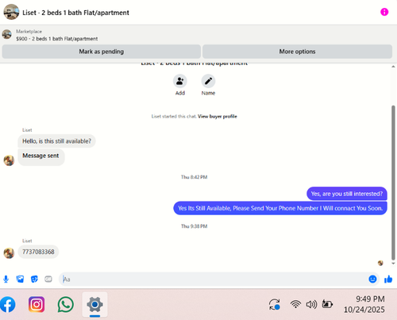
Task: Open Facebook from the taskbar
Action: [x=7, y=304]
